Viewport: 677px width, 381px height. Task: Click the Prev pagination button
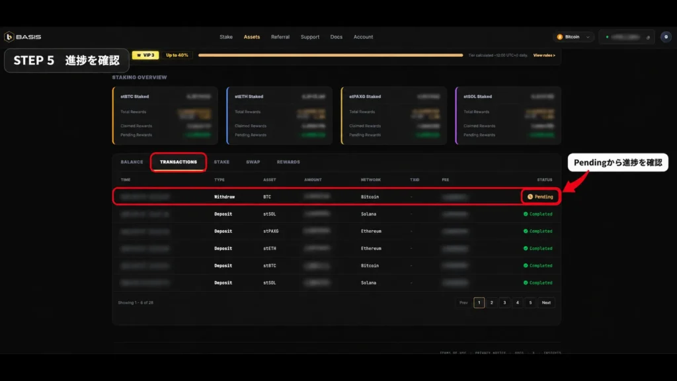tap(463, 303)
